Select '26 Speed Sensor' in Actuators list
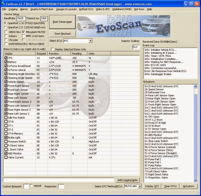Viewport: 201px width, 196px height. pyautogui.click(x=154, y=89)
